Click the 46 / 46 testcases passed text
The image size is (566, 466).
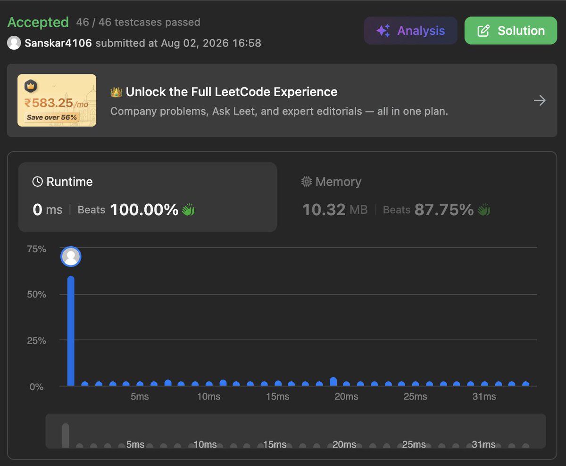pos(138,22)
